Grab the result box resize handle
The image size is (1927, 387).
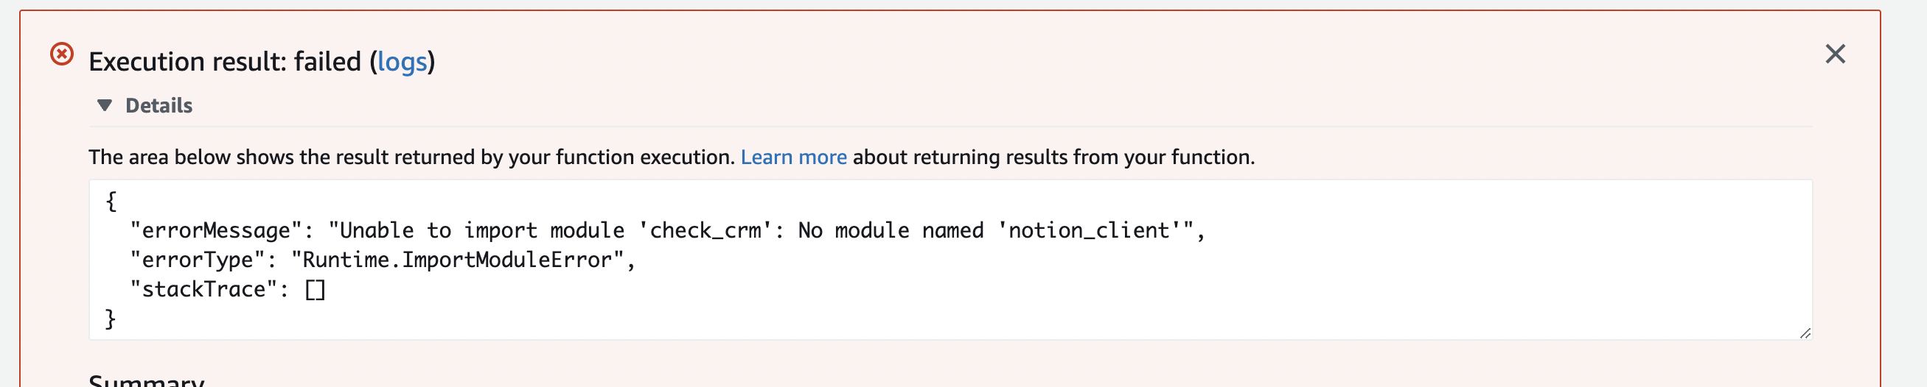click(x=1805, y=333)
